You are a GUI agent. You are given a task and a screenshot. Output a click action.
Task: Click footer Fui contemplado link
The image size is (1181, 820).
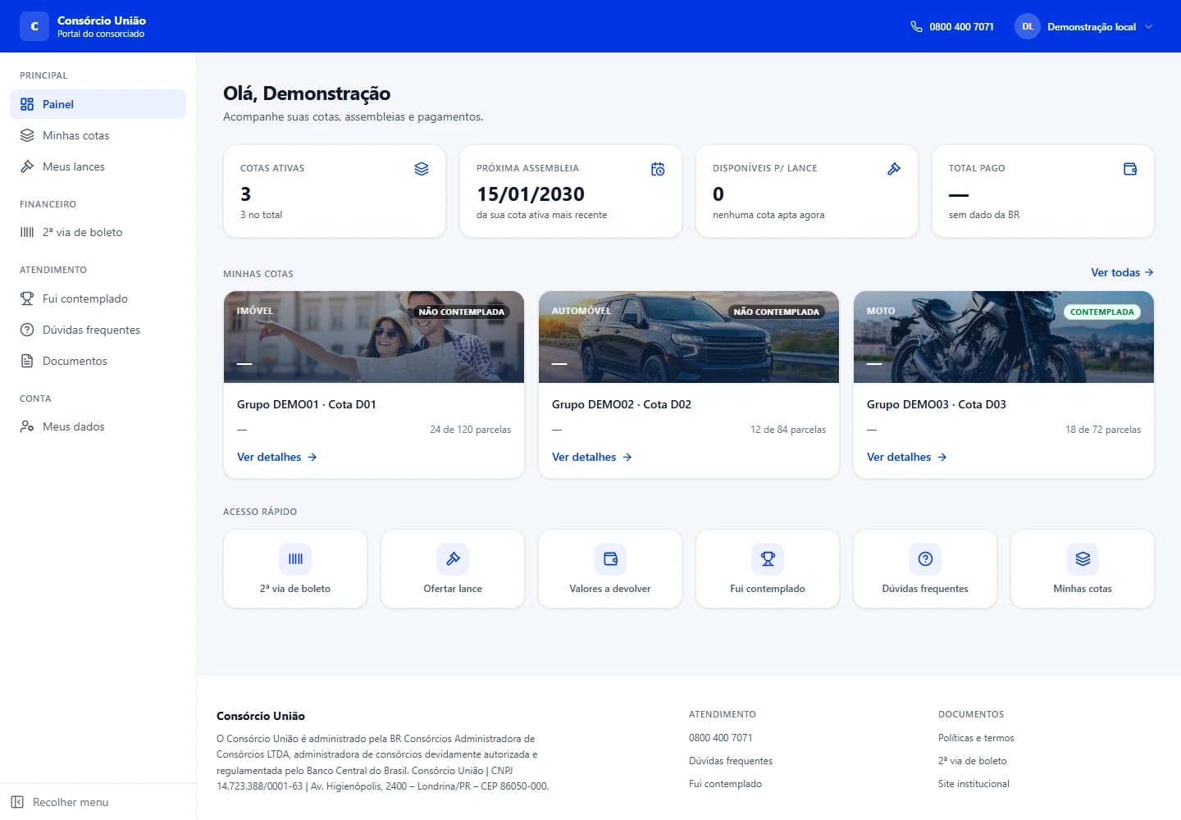(x=725, y=784)
